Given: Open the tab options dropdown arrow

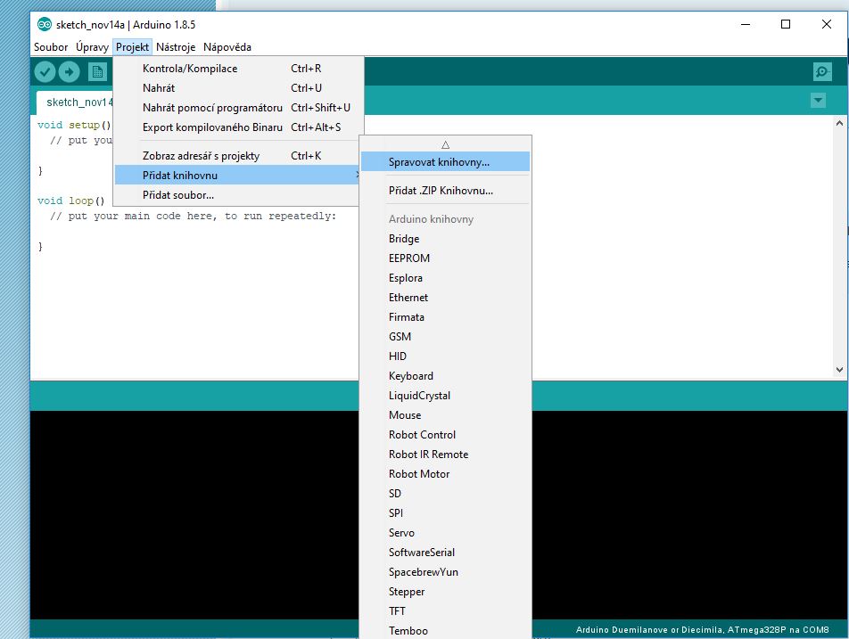Looking at the screenshot, I should (x=818, y=101).
